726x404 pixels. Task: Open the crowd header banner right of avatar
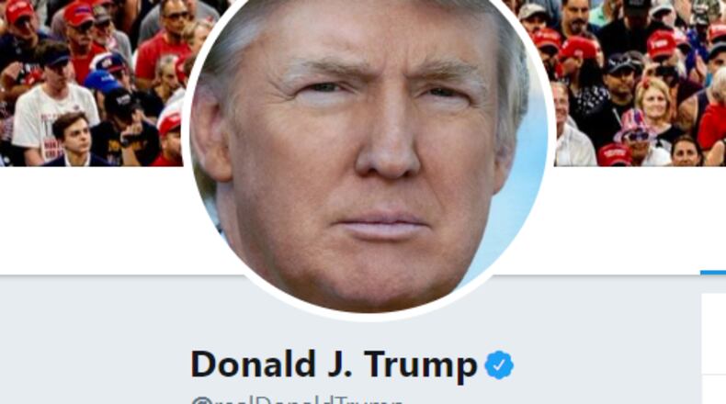coord(637,83)
